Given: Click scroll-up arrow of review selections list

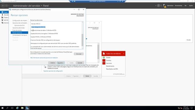Looking at the screenshot, I should coord(82,22).
